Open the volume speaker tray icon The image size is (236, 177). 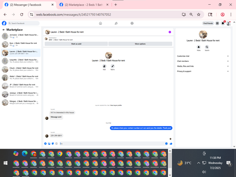(204, 172)
